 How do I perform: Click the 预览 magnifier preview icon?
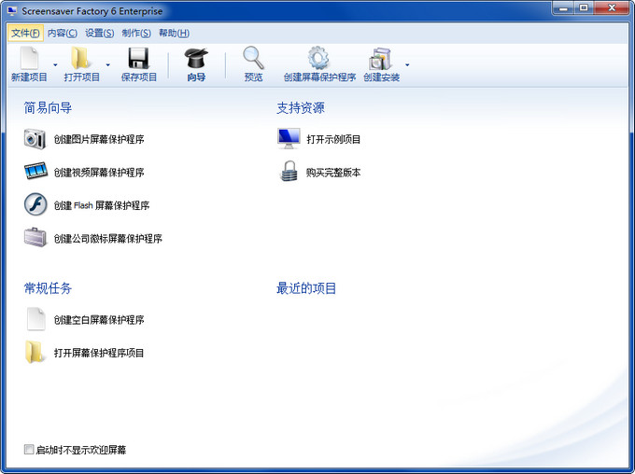click(253, 58)
